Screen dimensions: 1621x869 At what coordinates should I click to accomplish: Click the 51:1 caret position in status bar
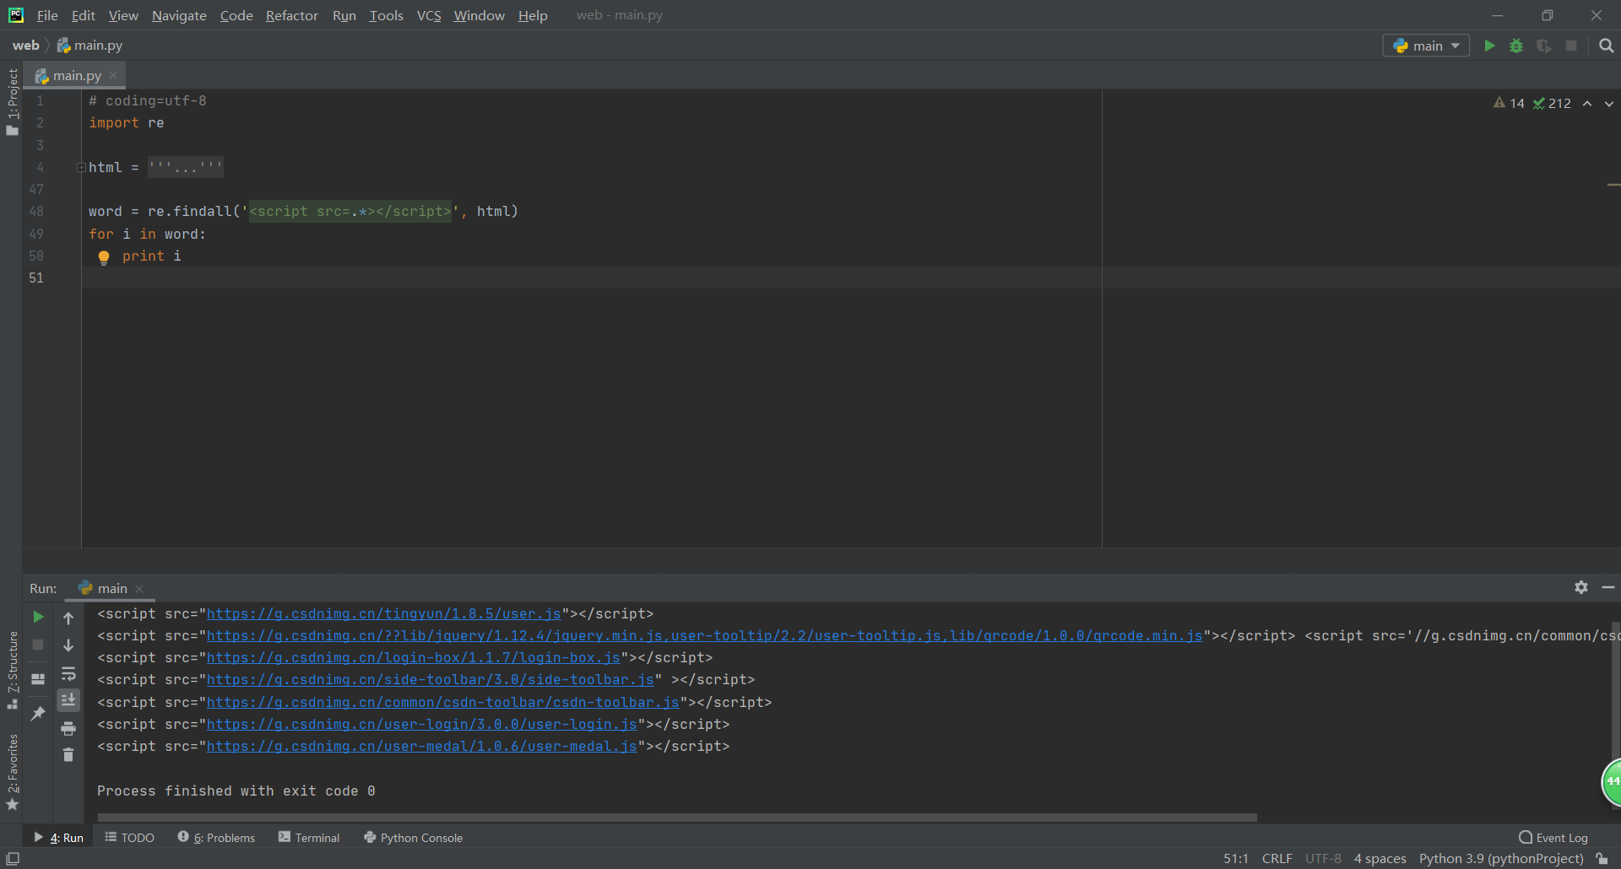(1235, 859)
